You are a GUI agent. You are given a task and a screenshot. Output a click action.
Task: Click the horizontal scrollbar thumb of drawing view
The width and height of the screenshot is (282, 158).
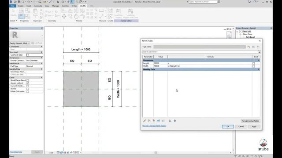click(156, 153)
